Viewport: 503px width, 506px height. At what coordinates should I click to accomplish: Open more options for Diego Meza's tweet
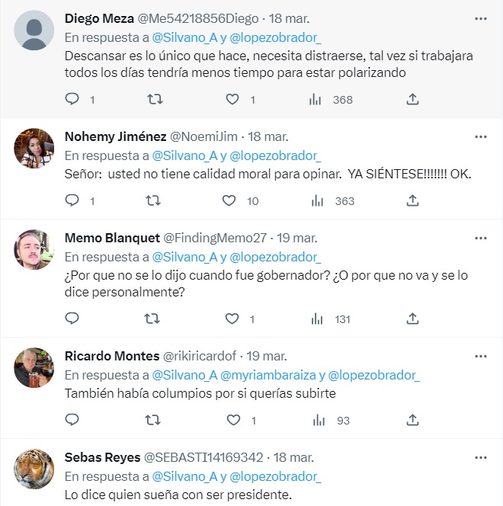click(480, 18)
